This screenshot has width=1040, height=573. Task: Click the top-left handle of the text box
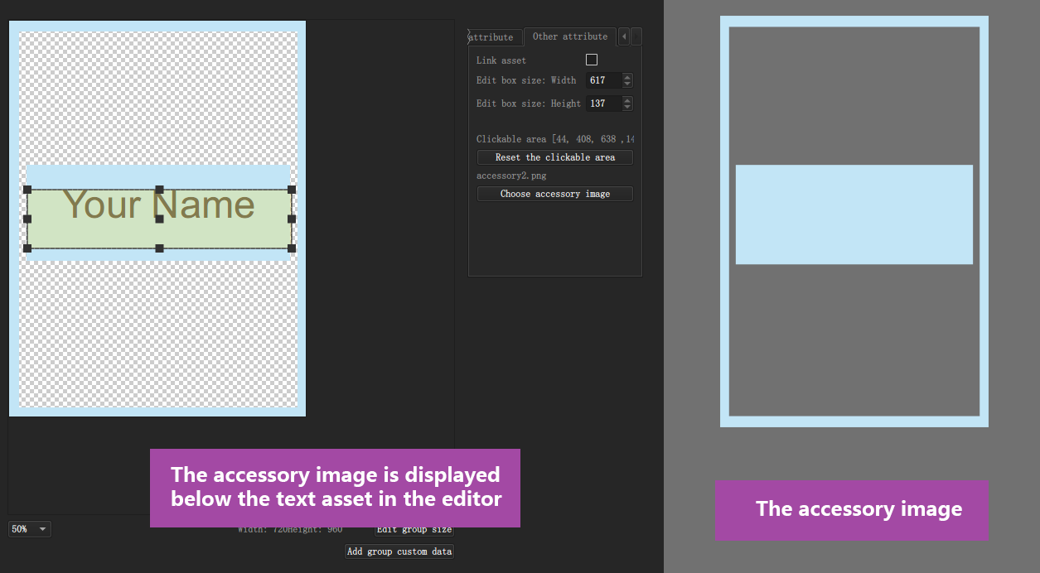pyautogui.click(x=27, y=190)
